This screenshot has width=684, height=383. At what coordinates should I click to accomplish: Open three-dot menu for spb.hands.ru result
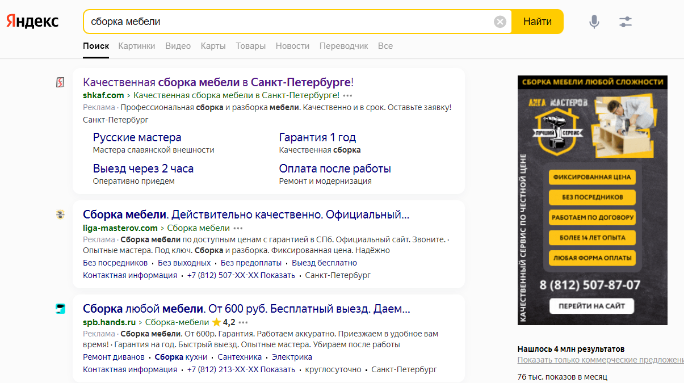coord(244,322)
